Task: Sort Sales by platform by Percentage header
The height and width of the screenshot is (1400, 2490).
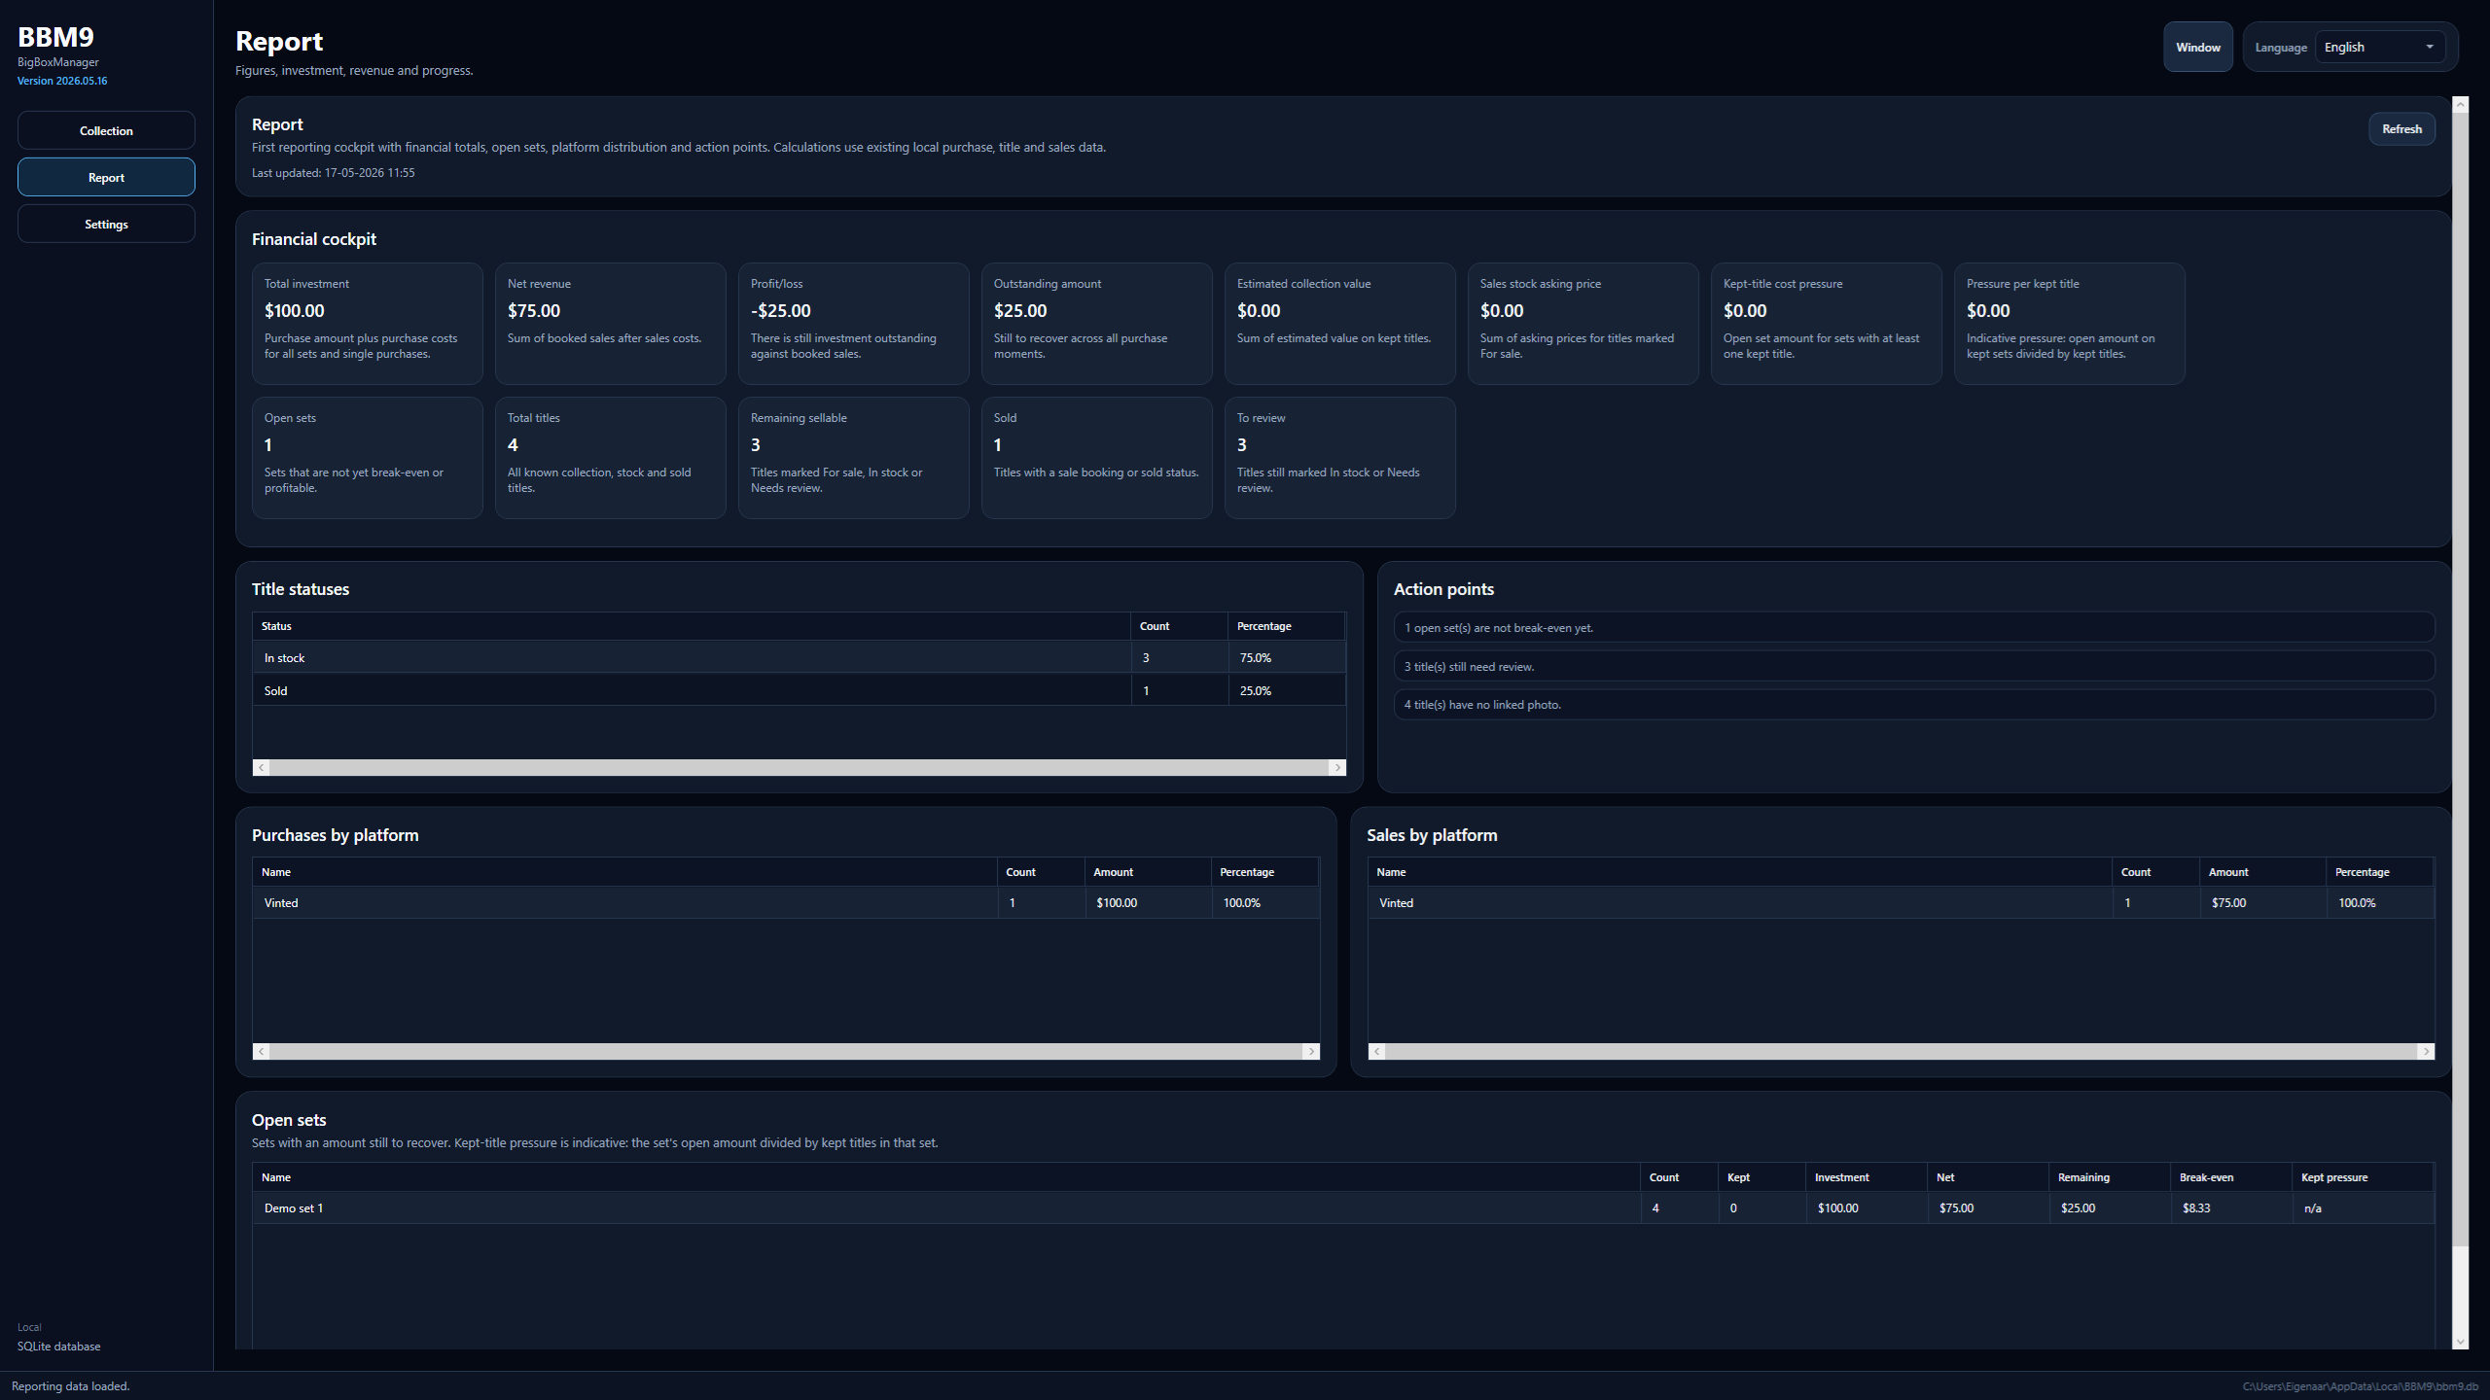Action: (x=2379, y=872)
